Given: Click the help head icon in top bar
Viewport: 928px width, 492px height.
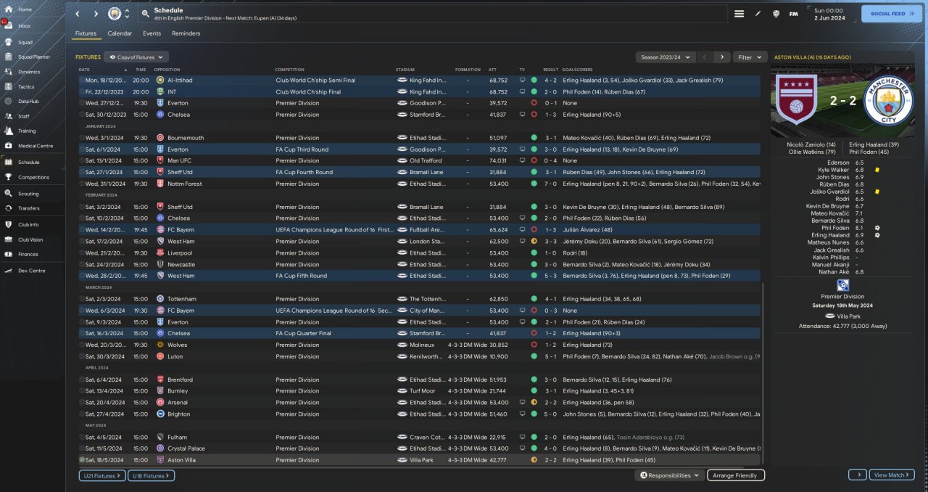Looking at the screenshot, I should click(776, 14).
